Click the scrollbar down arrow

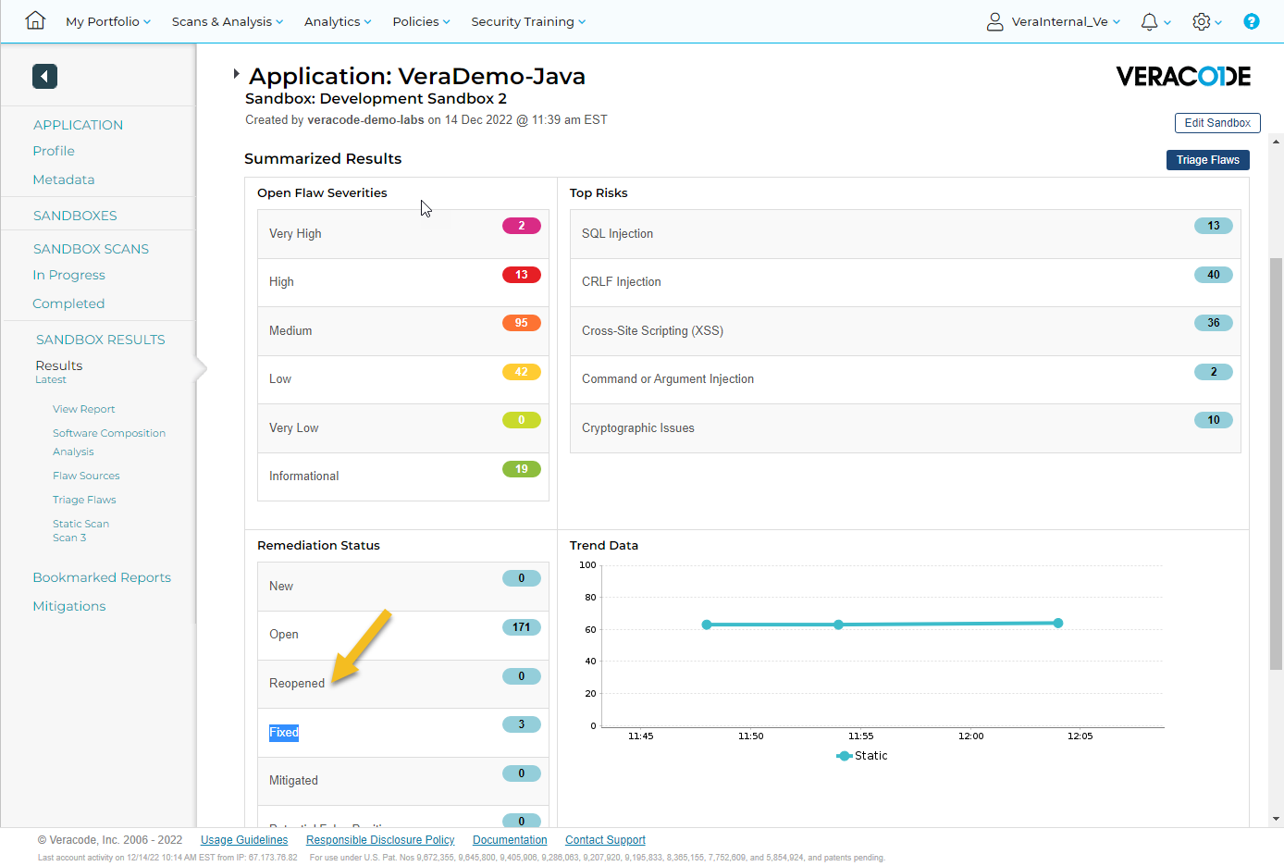point(1277,819)
